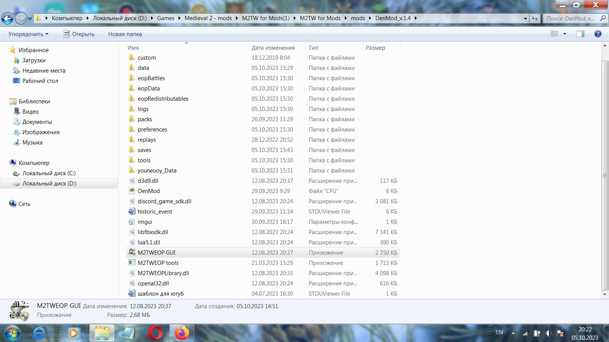
Task: Open the Документы library
Action: click(37, 122)
